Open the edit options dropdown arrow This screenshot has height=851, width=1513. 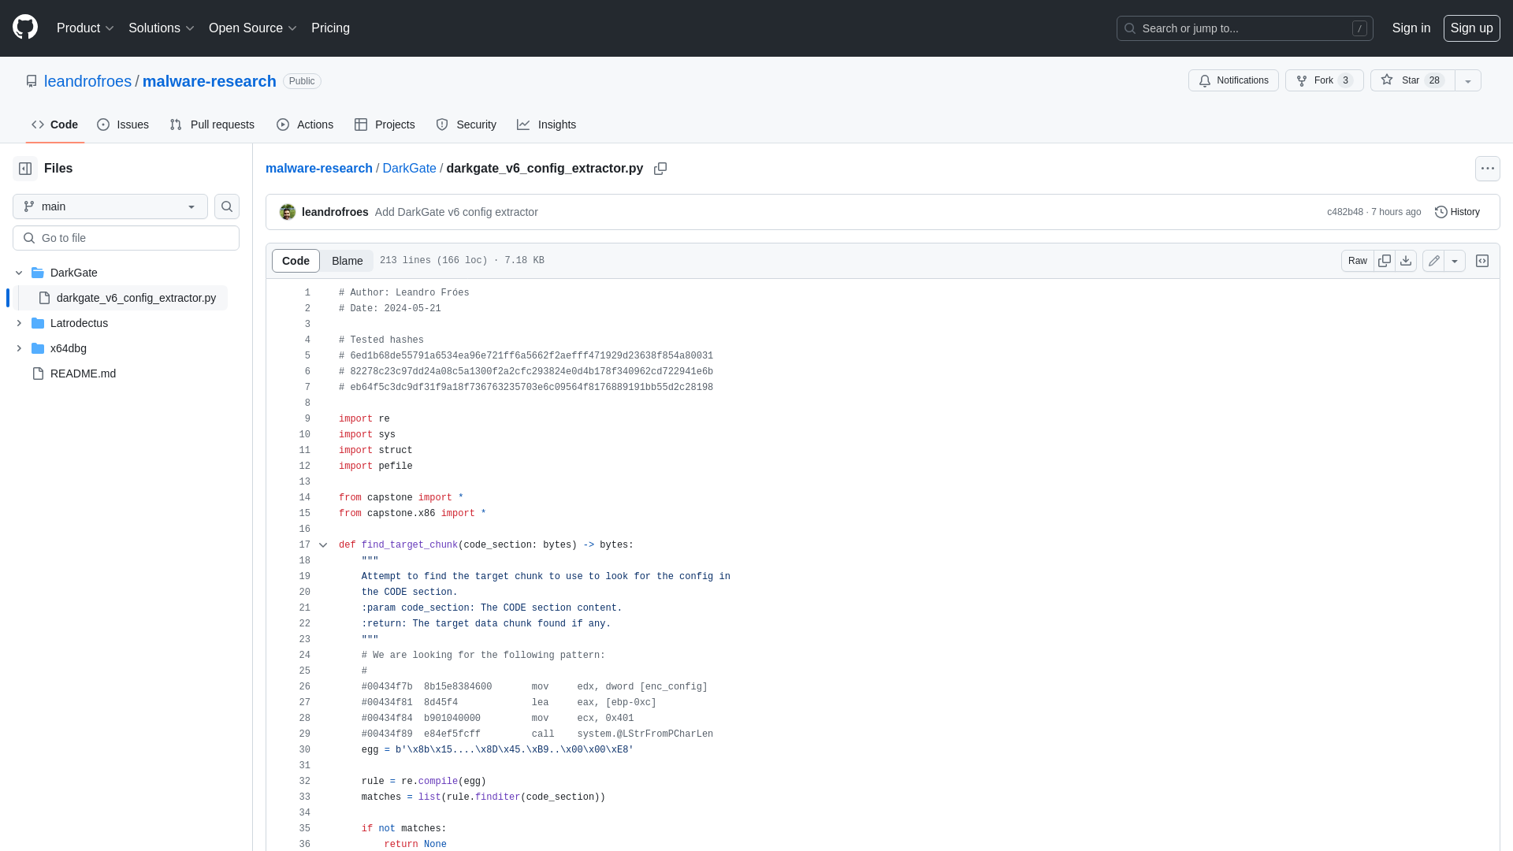pyautogui.click(x=1455, y=261)
